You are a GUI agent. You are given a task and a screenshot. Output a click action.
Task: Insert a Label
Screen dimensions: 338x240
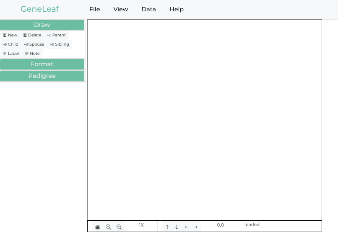click(11, 54)
